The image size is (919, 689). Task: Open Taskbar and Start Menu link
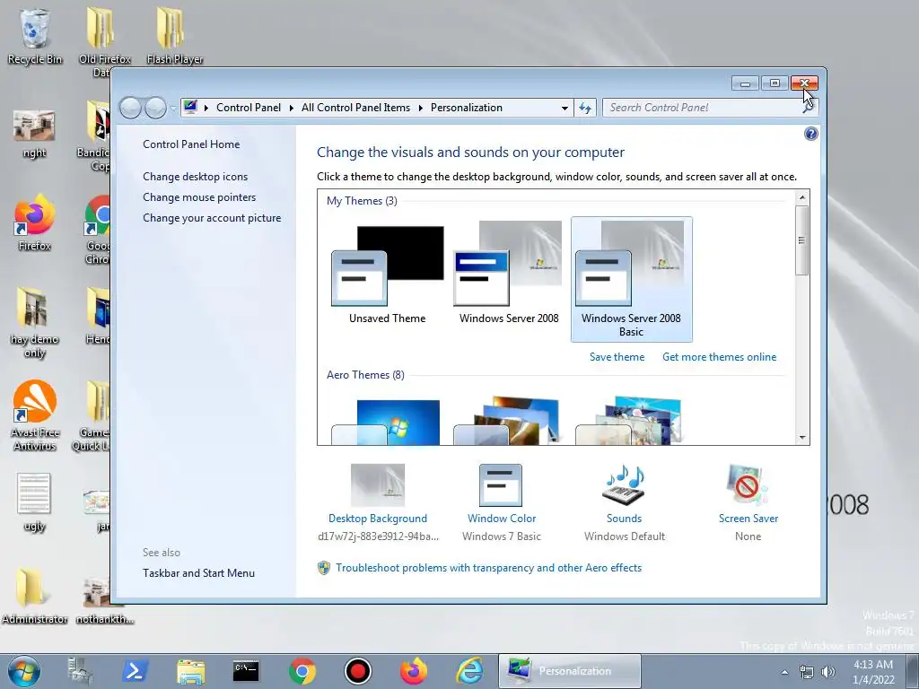(198, 573)
